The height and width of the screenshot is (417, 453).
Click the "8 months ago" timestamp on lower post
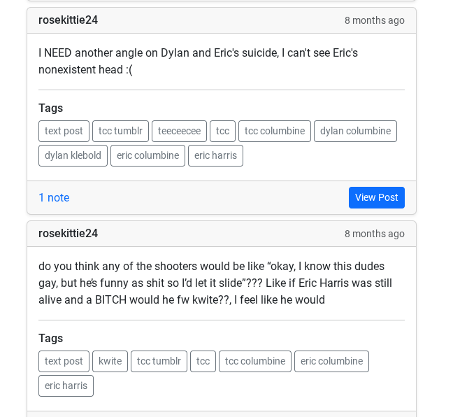(374, 234)
